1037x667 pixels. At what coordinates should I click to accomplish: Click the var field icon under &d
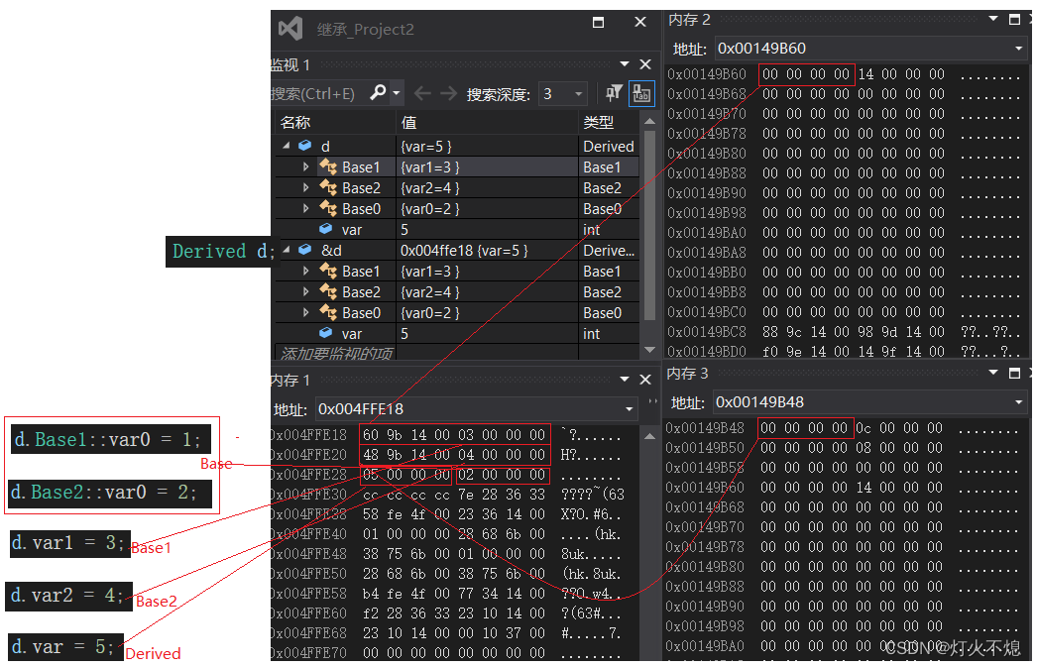click(x=325, y=332)
